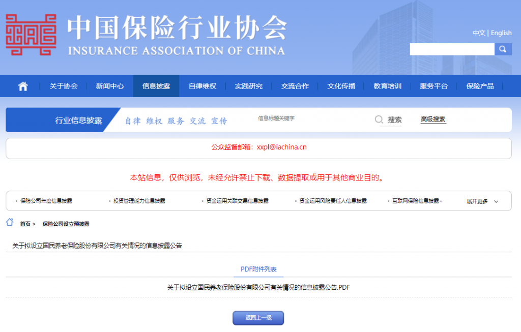Image resolution: width=521 pixels, height=332 pixels.
Task: Click the 返回上一级 button
Action: pos(258,318)
